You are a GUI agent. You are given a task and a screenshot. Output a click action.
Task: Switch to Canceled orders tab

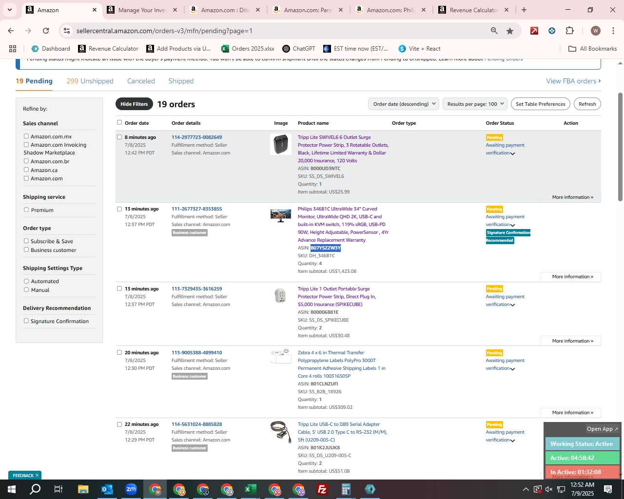141,81
